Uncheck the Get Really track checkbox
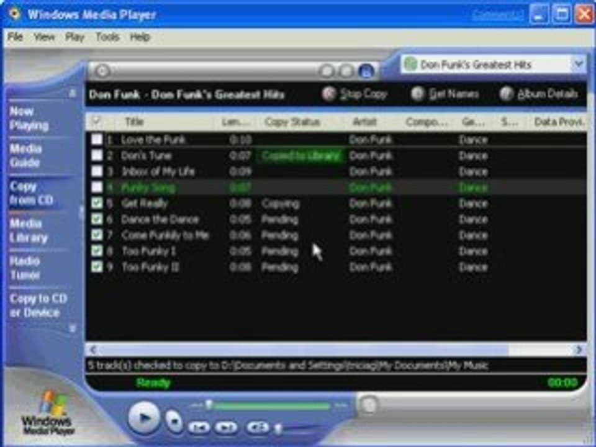 pyautogui.click(x=97, y=204)
